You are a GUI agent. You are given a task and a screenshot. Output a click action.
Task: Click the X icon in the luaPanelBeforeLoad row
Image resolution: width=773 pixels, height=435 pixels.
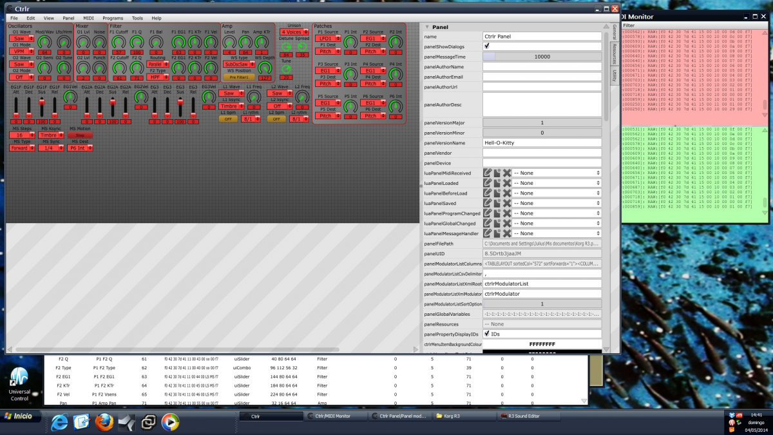(507, 193)
